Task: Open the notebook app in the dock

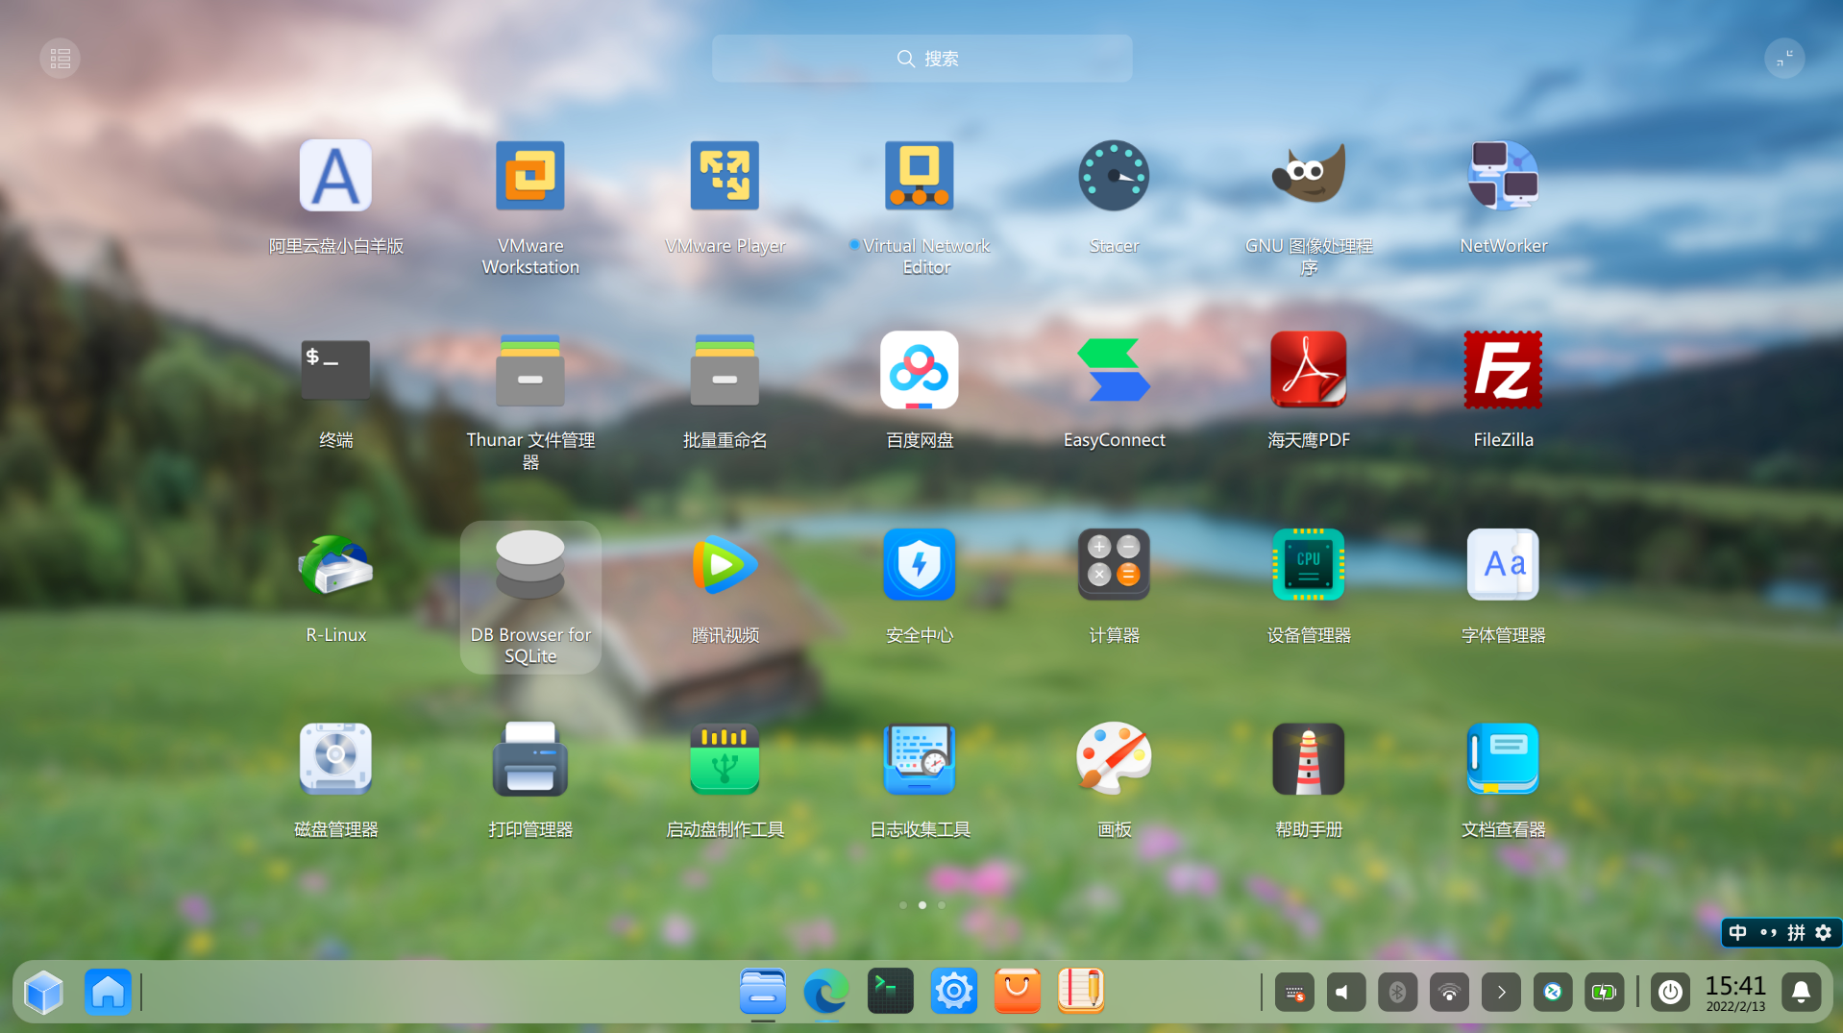Action: (x=1081, y=992)
